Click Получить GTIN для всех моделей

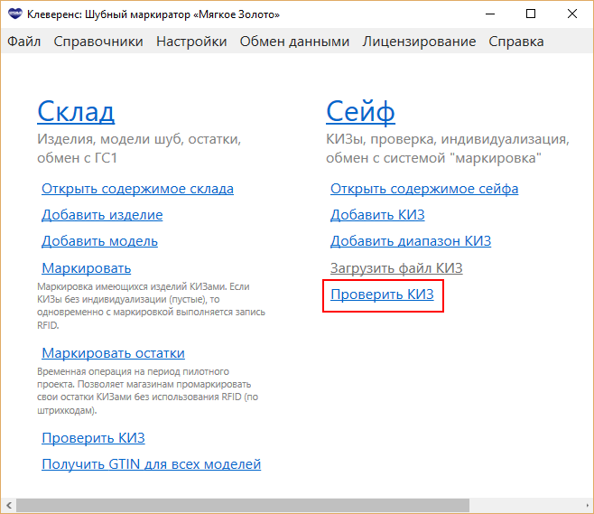[x=151, y=464]
